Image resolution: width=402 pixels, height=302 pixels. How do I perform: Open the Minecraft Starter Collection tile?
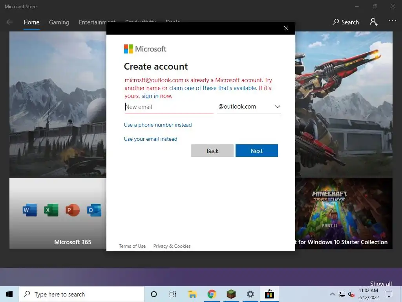coord(344,214)
